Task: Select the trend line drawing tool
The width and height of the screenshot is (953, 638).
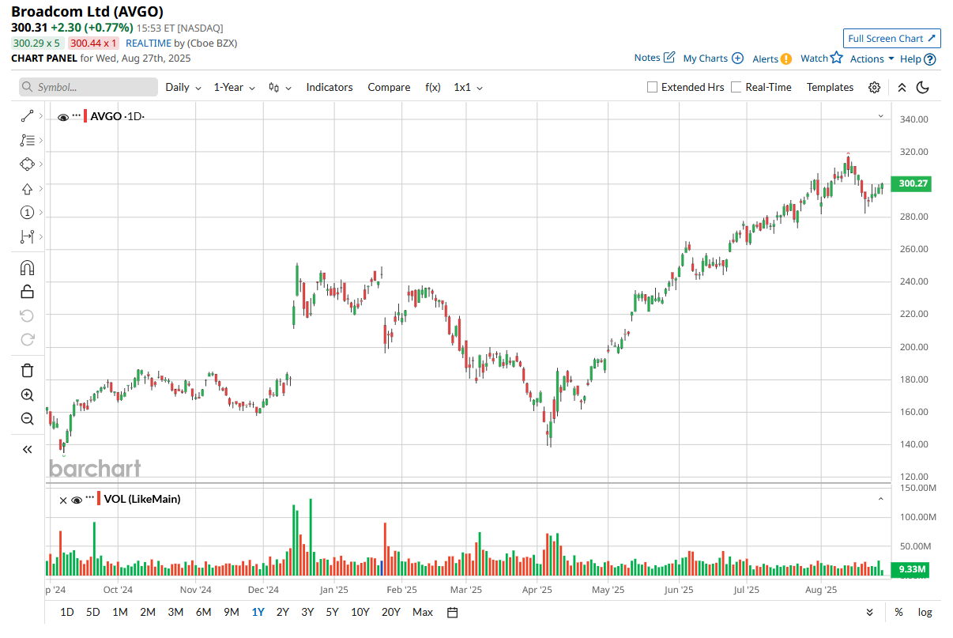Action: pyautogui.click(x=27, y=116)
